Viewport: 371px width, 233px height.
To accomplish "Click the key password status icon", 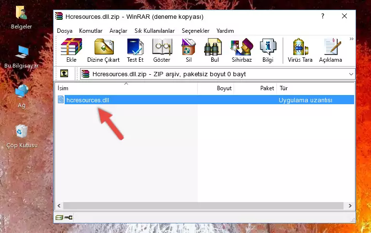I will 69,218.
